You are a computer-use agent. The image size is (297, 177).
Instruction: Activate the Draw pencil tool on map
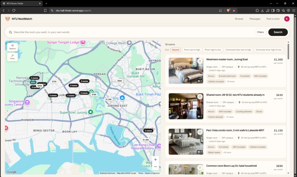click(13, 57)
